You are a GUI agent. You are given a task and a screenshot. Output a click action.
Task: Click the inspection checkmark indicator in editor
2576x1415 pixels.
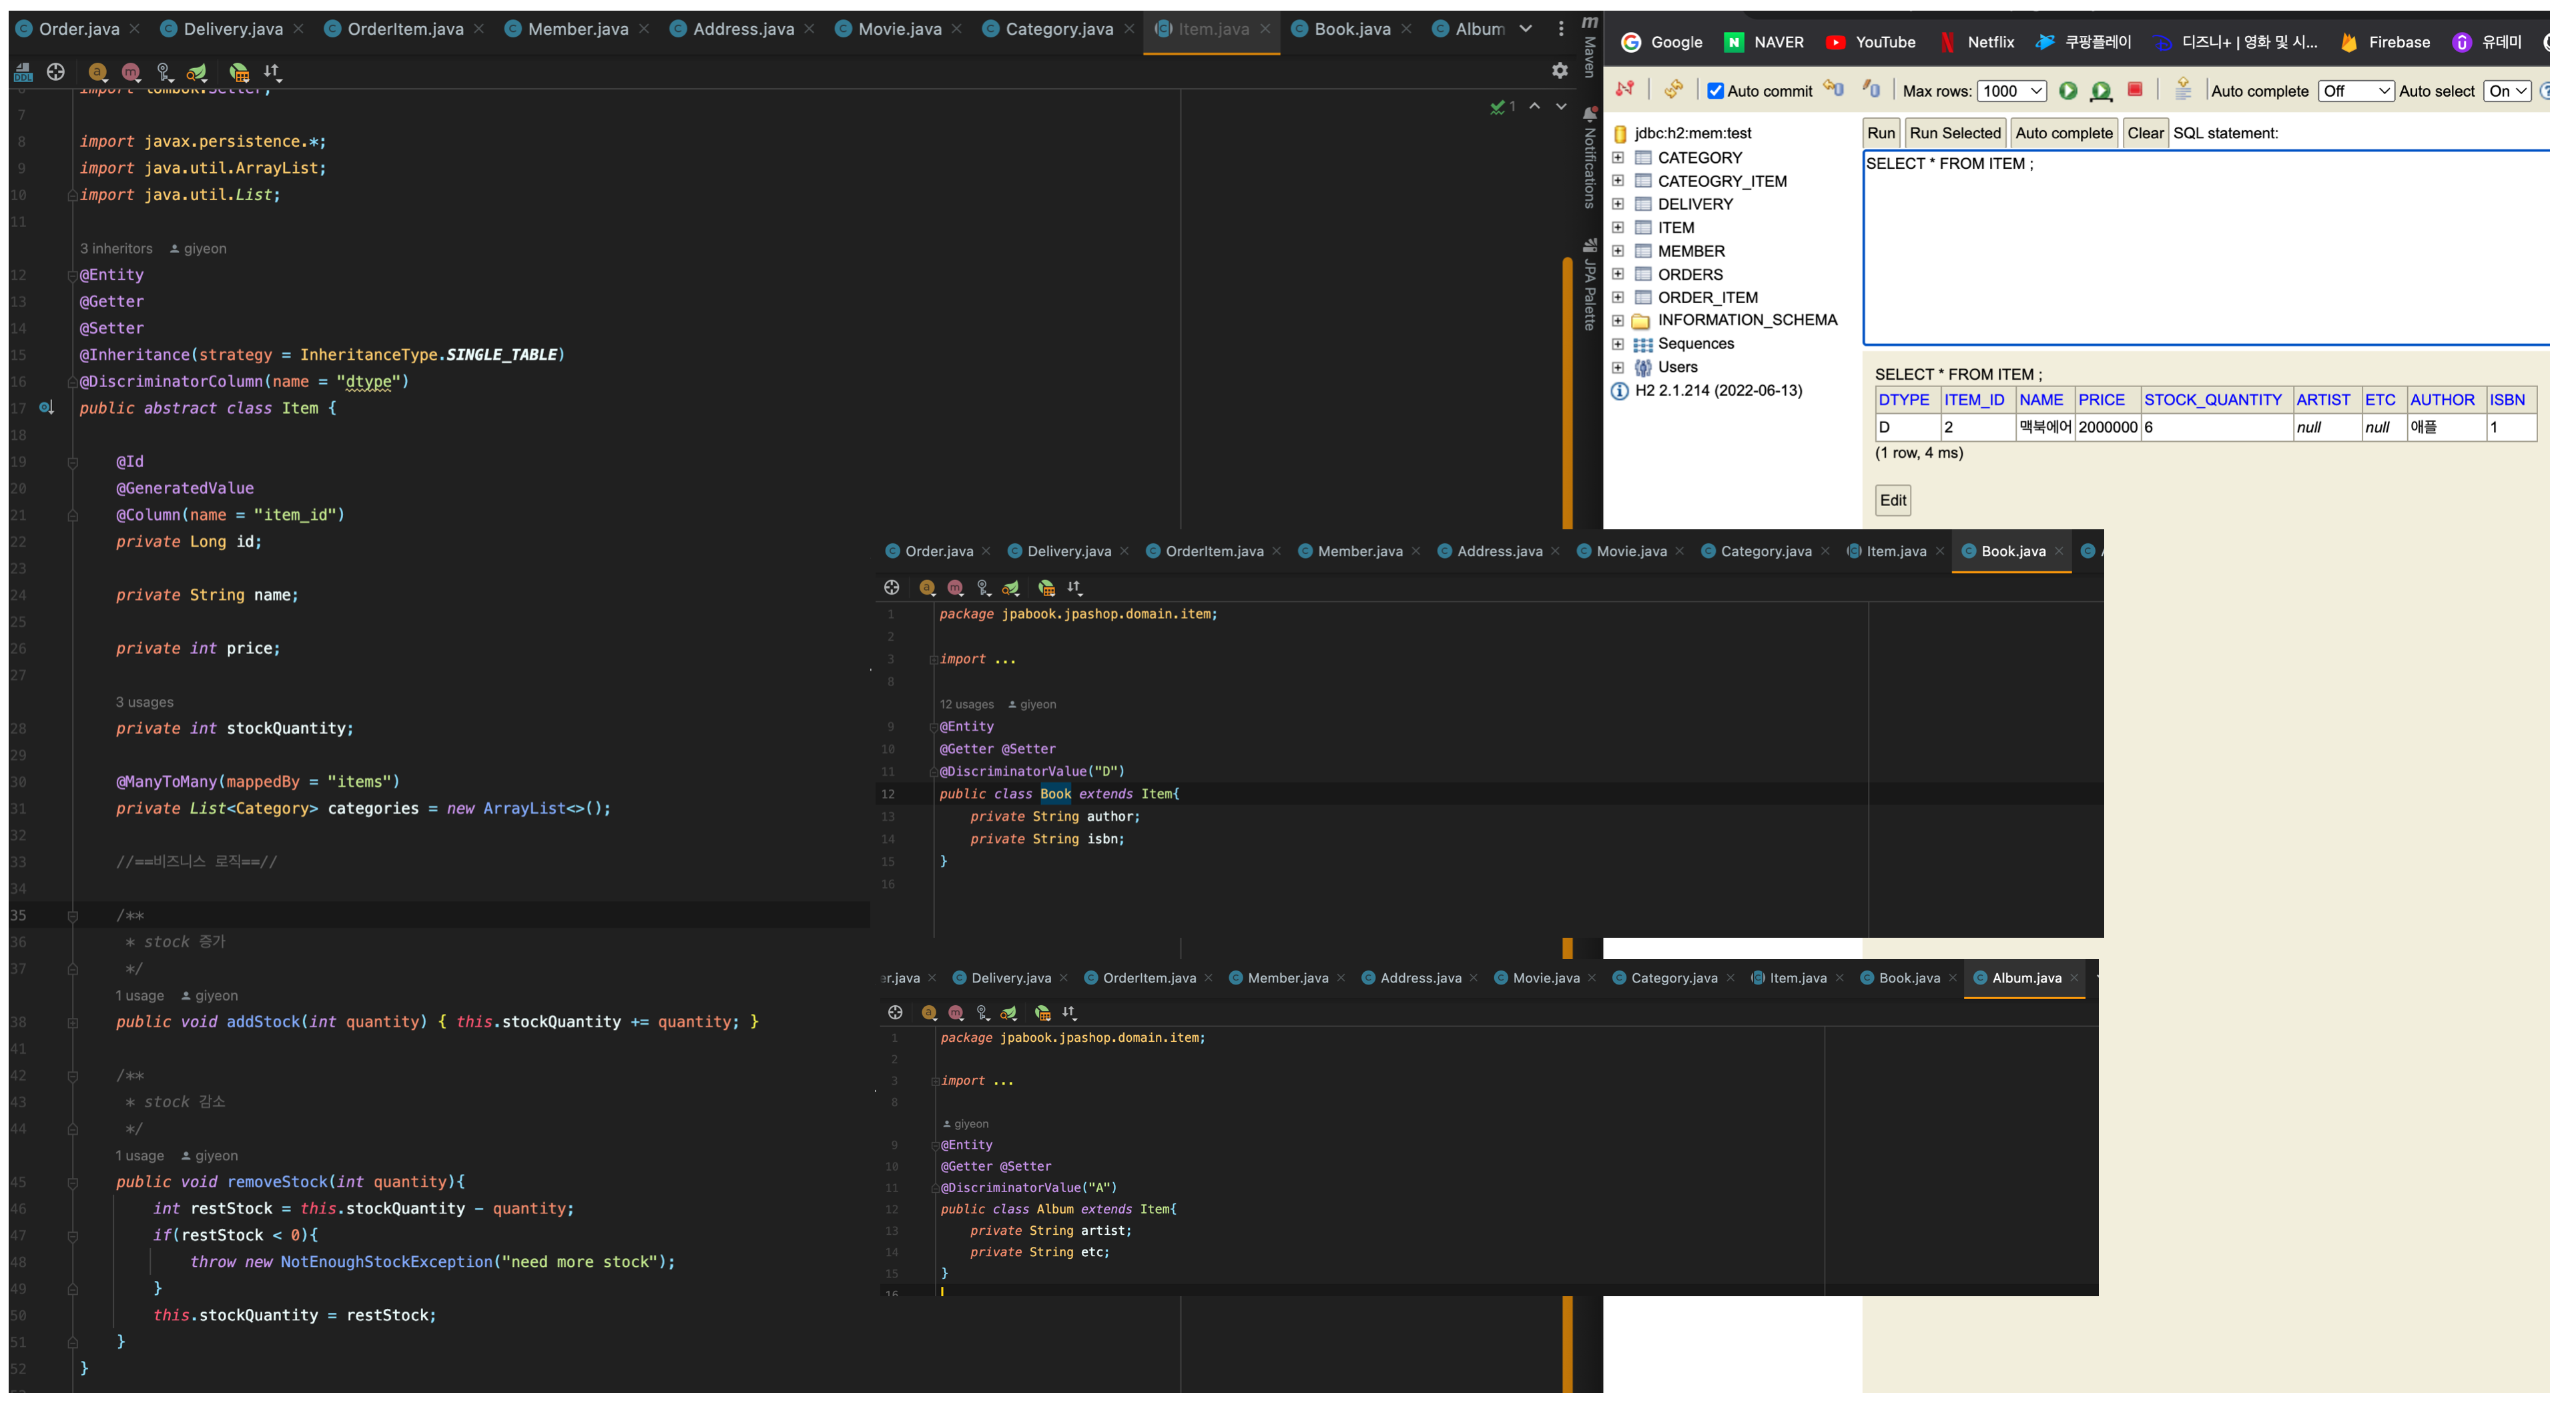tap(1503, 106)
